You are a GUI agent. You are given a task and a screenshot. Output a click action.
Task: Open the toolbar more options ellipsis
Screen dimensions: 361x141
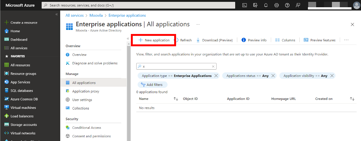tap(346, 40)
